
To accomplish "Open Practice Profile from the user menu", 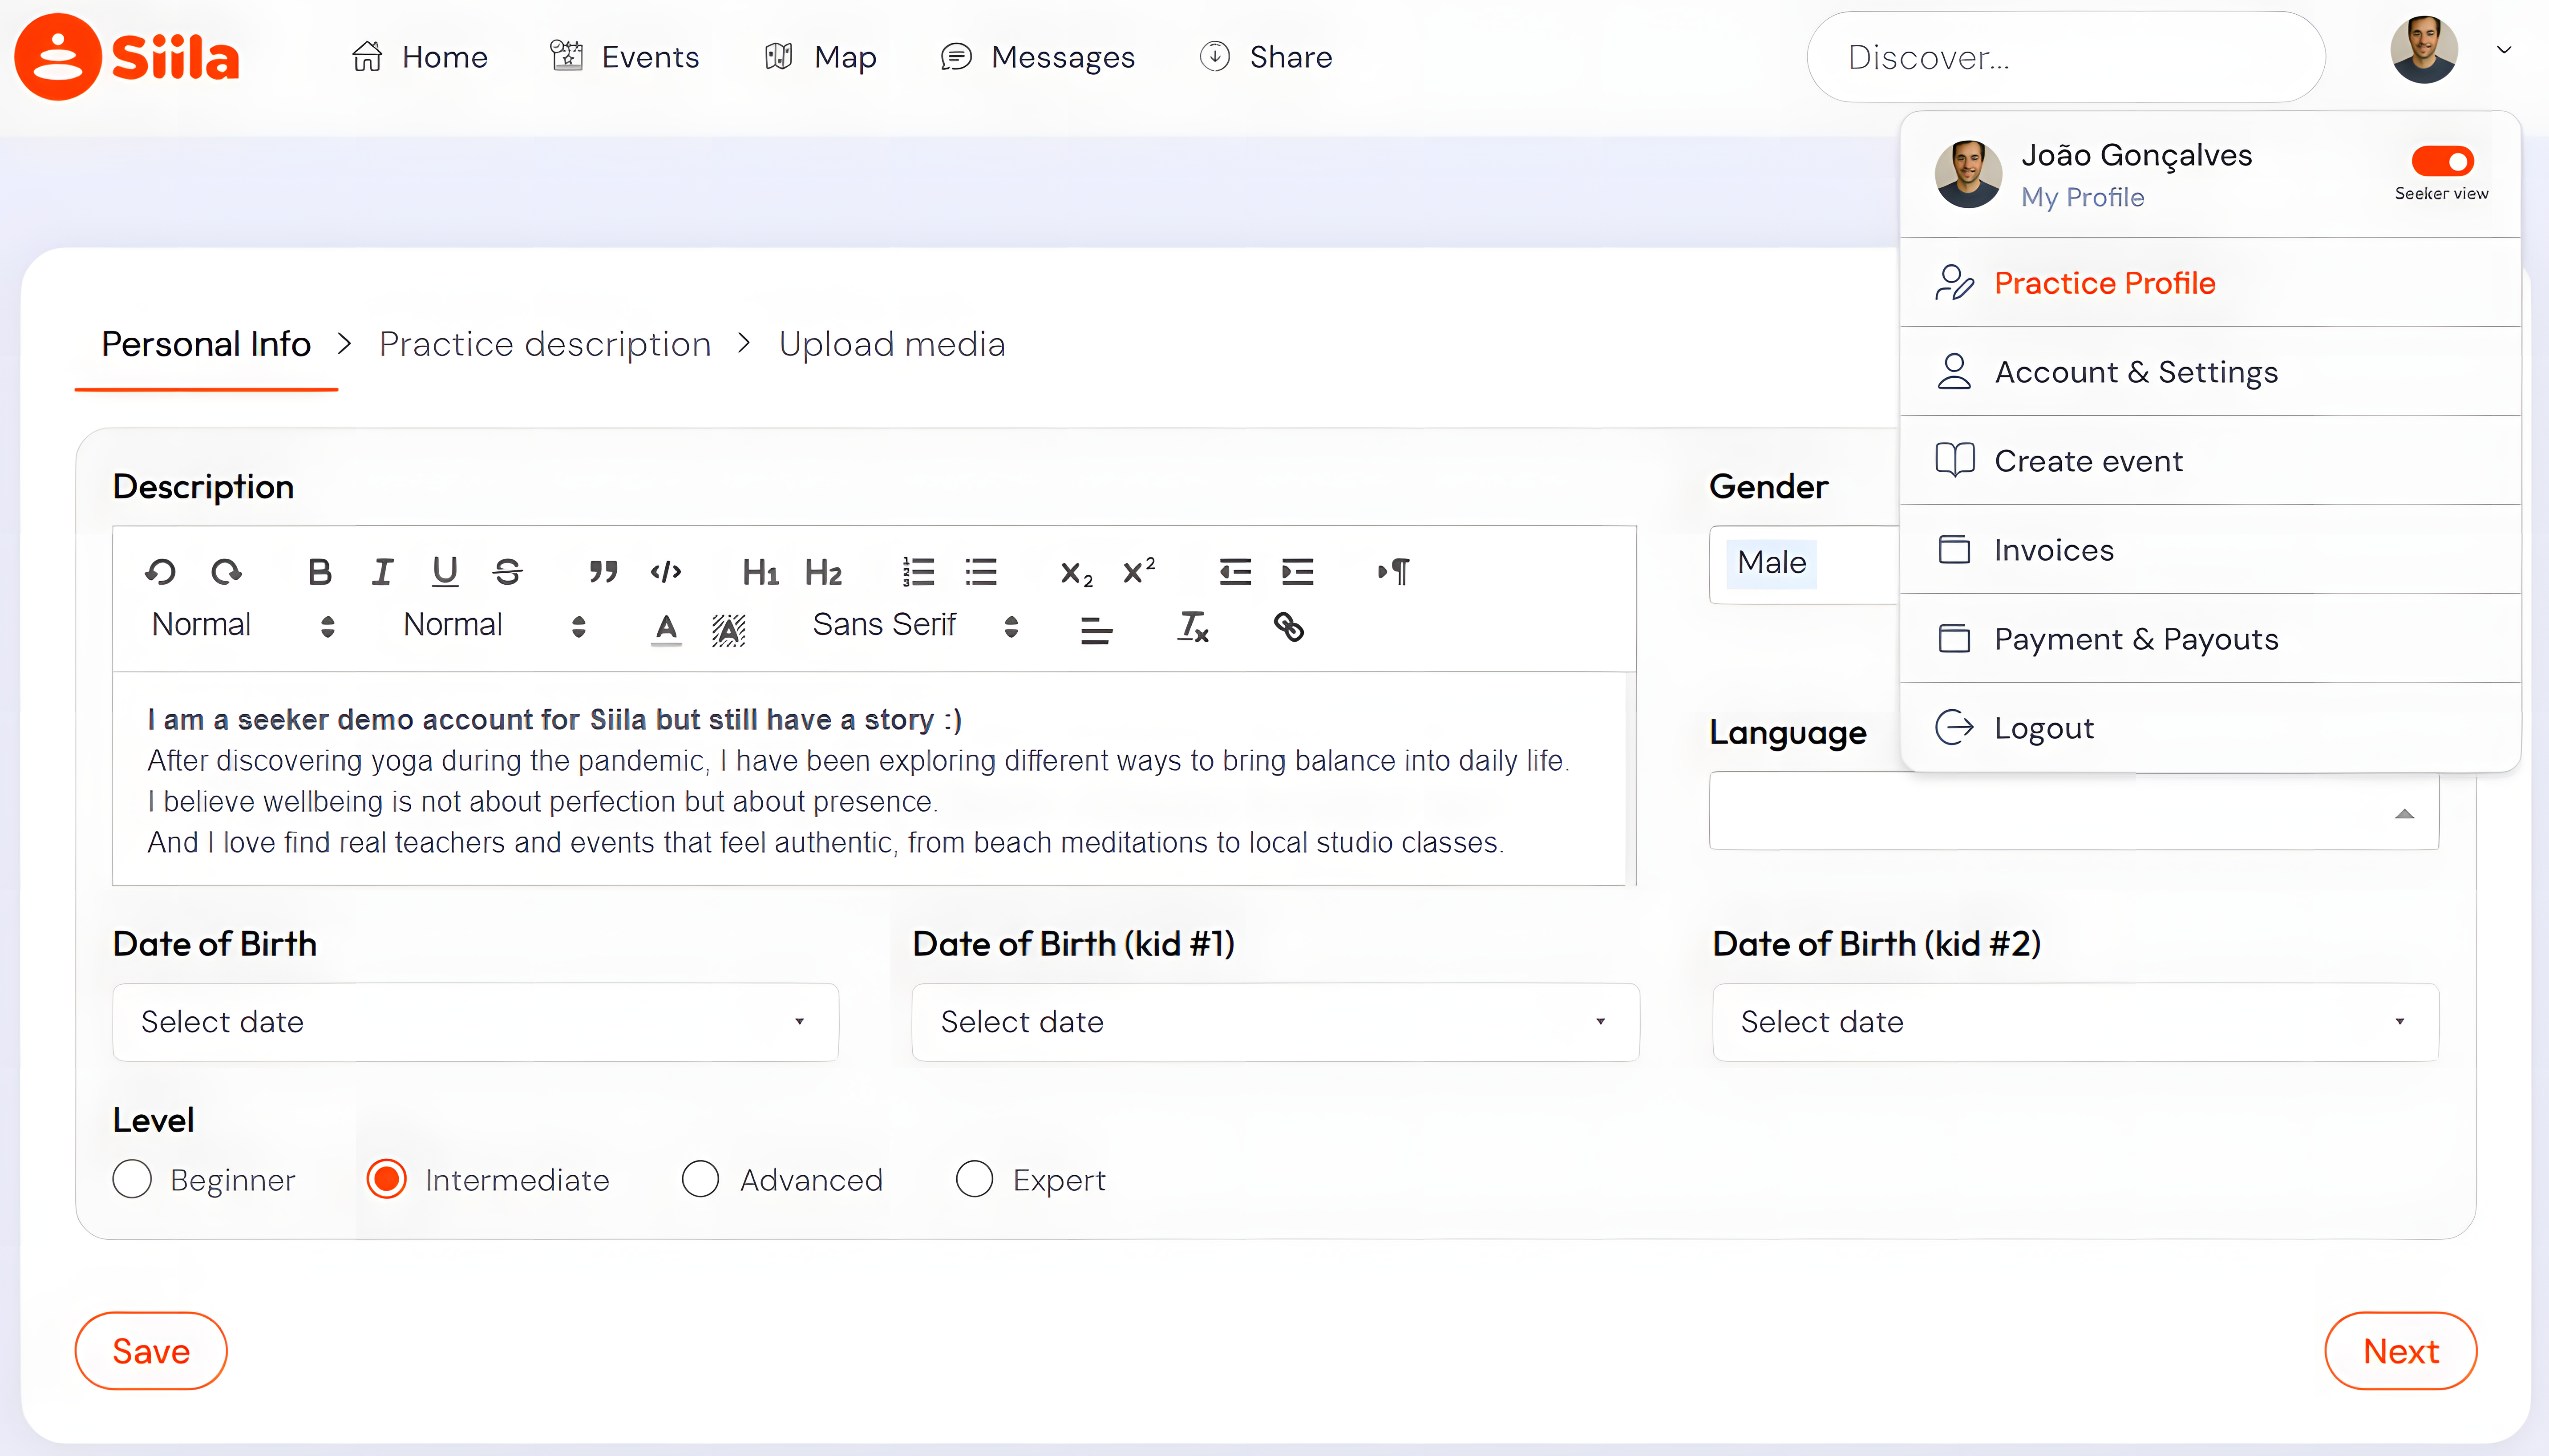I will pyautogui.click(x=2210, y=283).
